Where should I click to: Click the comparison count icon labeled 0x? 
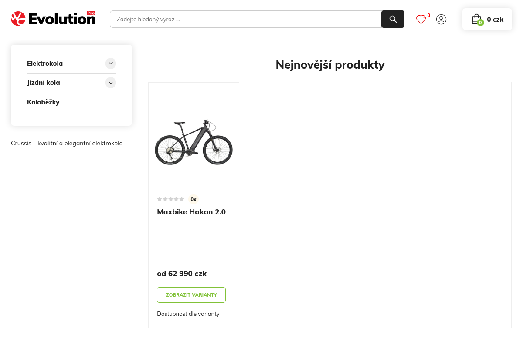tap(194, 199)
